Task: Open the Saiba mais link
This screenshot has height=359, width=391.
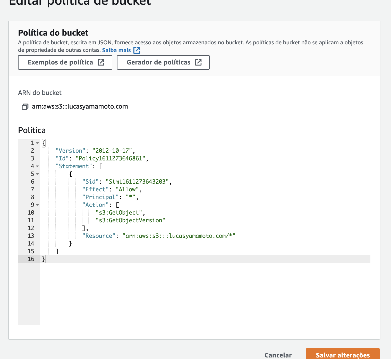Action: click(x=116, y=50)
